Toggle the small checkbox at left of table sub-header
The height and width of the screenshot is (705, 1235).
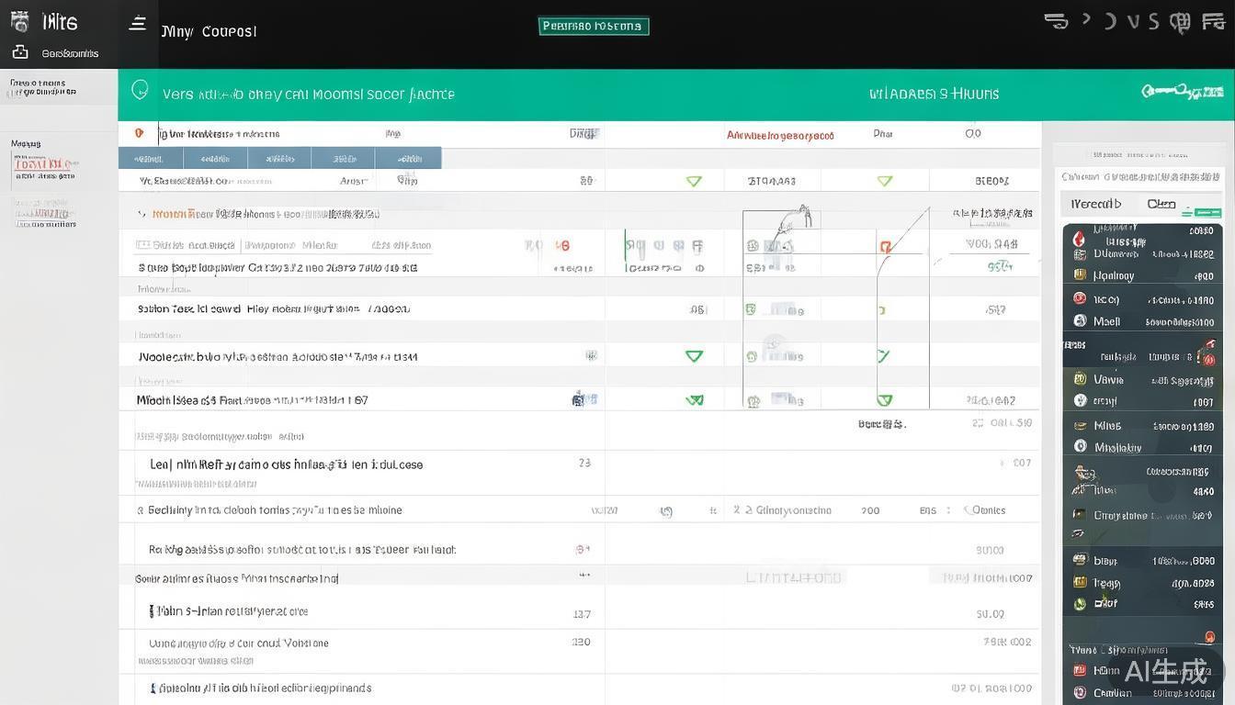(x=142, y=245)
